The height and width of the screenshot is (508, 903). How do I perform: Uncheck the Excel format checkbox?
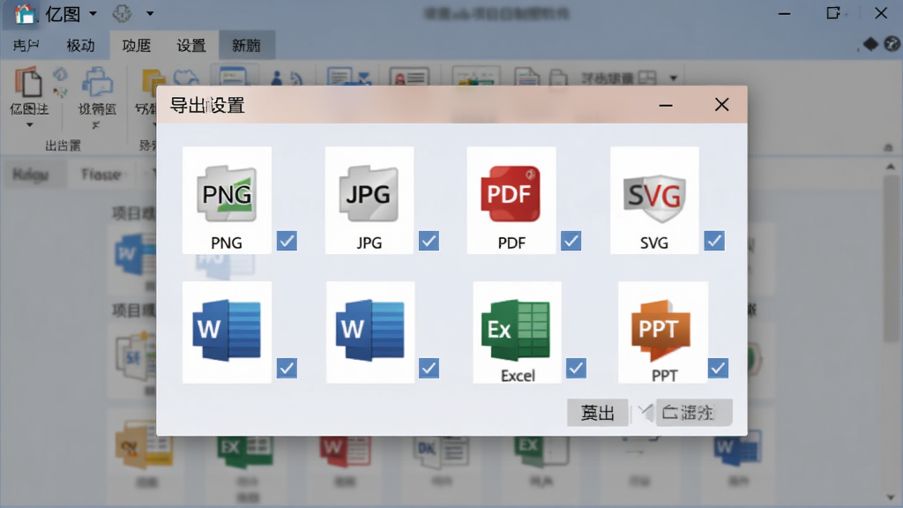click(576, 368)
